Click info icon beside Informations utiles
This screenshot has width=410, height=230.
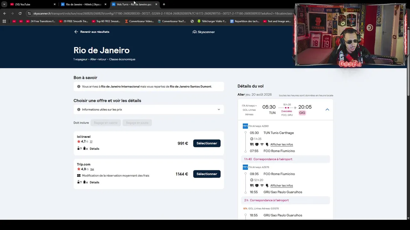point(79,110)
